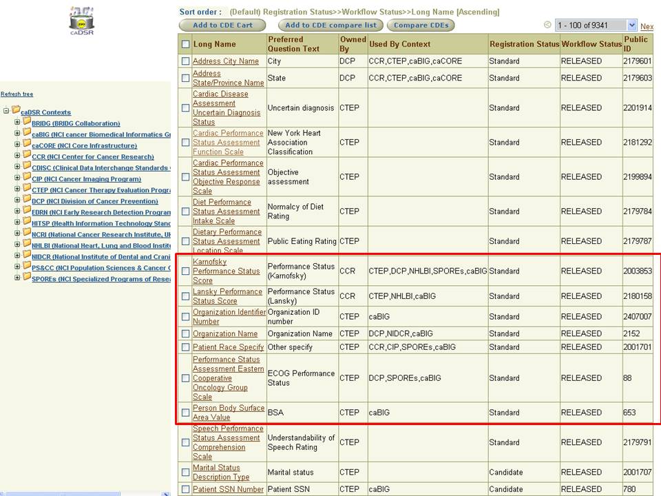Collapse the caDSR Contexts tree root
The image size is (661, 496).
pos(6,111)
